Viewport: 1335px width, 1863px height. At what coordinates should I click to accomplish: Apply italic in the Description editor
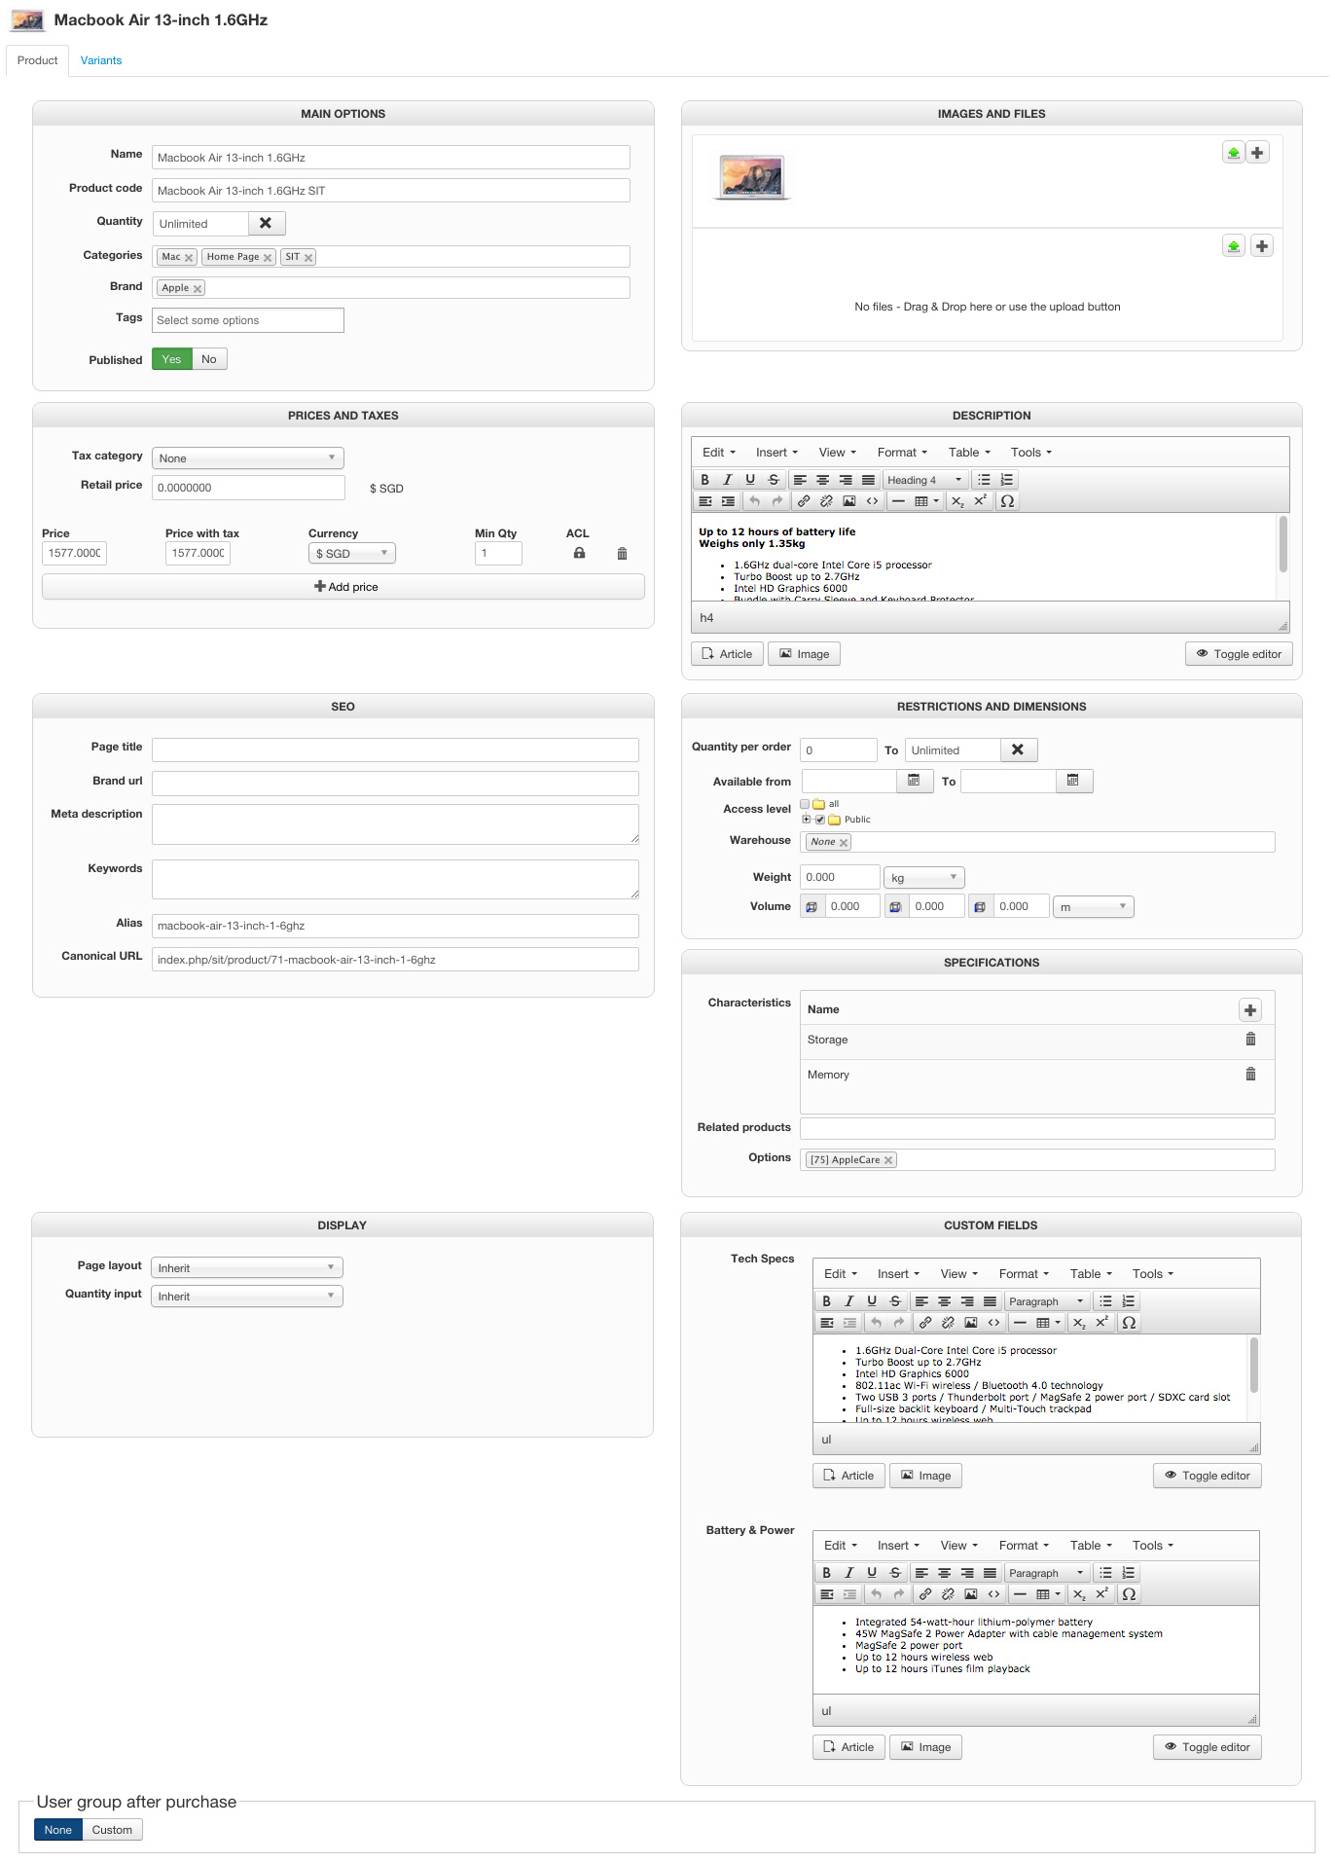727,480
